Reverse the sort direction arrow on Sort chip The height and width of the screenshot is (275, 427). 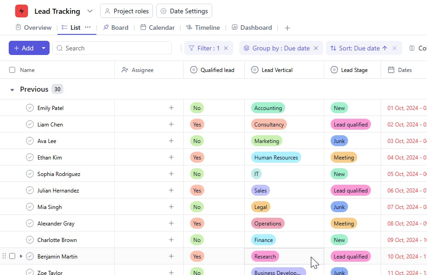(x=385, y=48)
